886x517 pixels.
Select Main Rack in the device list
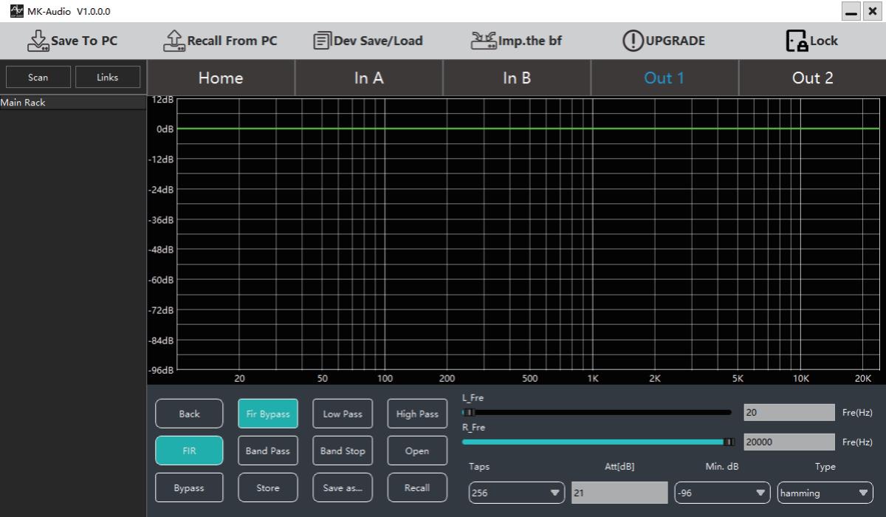tap(23, 103)
